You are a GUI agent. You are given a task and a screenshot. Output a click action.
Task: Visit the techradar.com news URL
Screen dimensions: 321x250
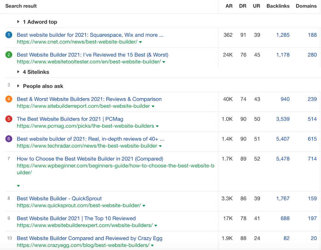87,146
